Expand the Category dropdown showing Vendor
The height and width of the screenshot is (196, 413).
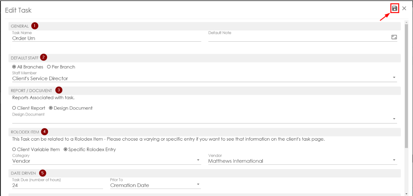[198, 160]
